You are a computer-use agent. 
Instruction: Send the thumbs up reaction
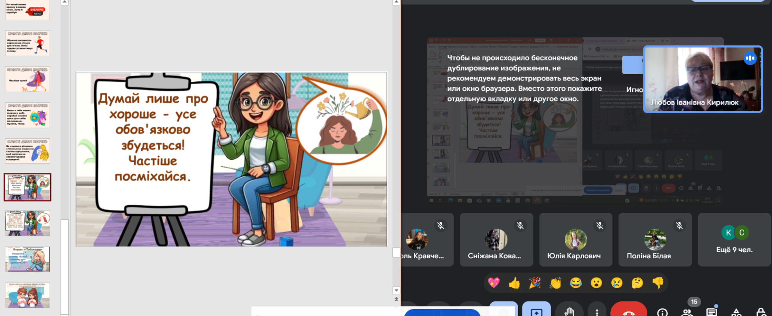coord(514,283)
